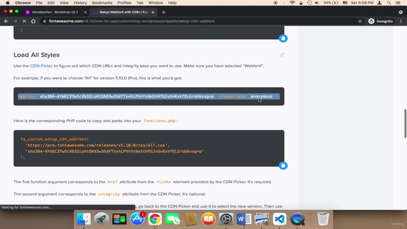This screenshot has height=229, width=407.
Task: Open the Profiles menu
Action: click(124, 3)
